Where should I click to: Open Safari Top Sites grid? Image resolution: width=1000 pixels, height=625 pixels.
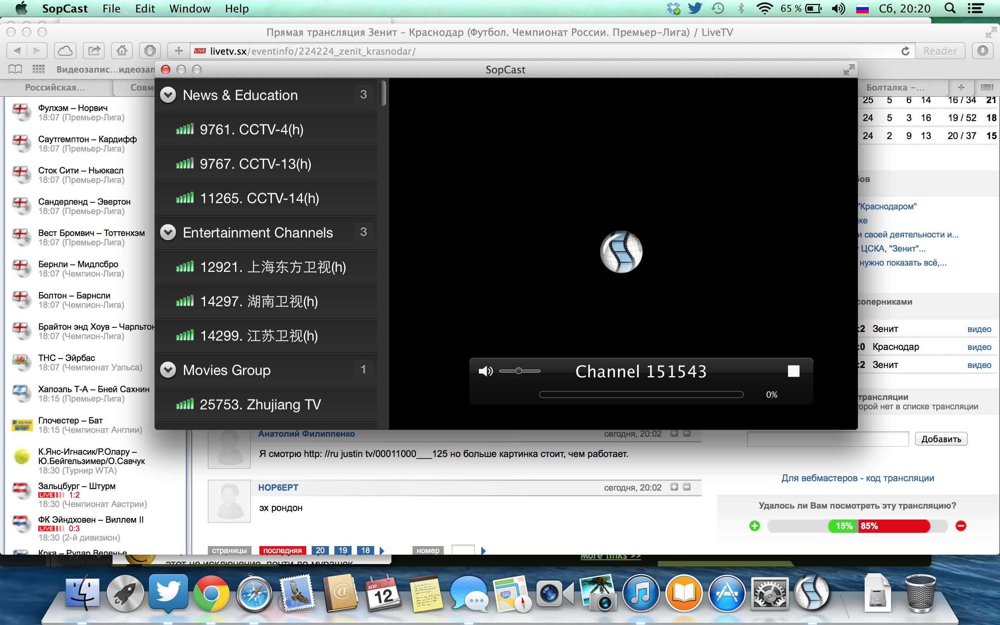tap(38, 70)
